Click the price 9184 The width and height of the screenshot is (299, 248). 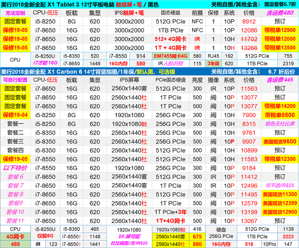coord(249,168)
